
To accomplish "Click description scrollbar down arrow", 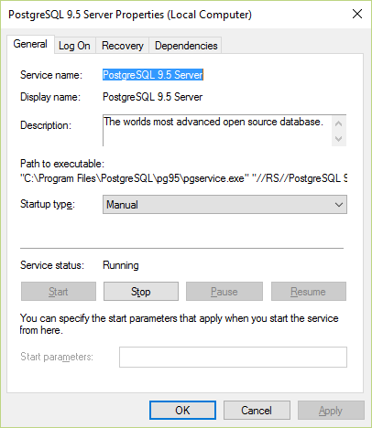I will (338, 139).
